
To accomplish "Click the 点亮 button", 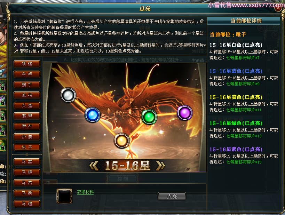I will pos(172,196).
